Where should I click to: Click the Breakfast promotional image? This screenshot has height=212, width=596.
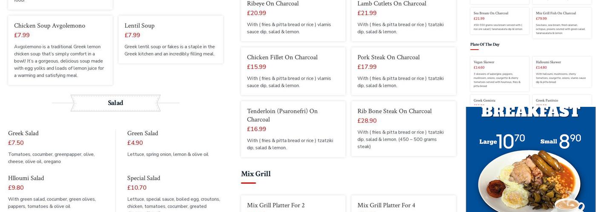tap(530, 161)
